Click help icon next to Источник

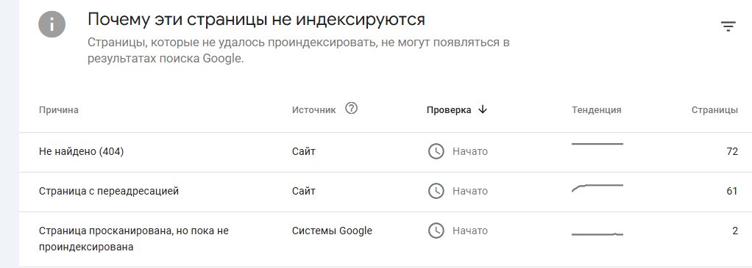[352, 109]
